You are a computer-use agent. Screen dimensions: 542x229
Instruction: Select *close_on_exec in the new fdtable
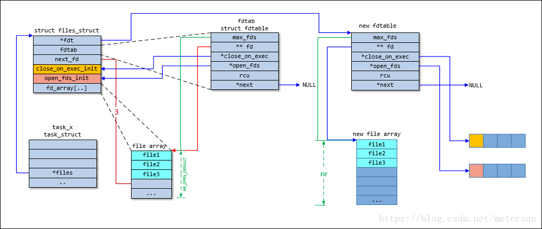(x=385, y=56)
